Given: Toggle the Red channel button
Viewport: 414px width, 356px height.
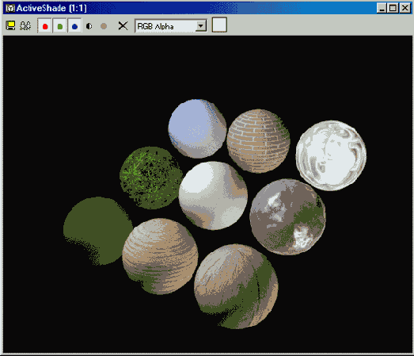Looking at the screenshot, I should point(45,26).
